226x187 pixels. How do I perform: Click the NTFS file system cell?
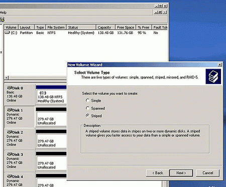(51, 33)
